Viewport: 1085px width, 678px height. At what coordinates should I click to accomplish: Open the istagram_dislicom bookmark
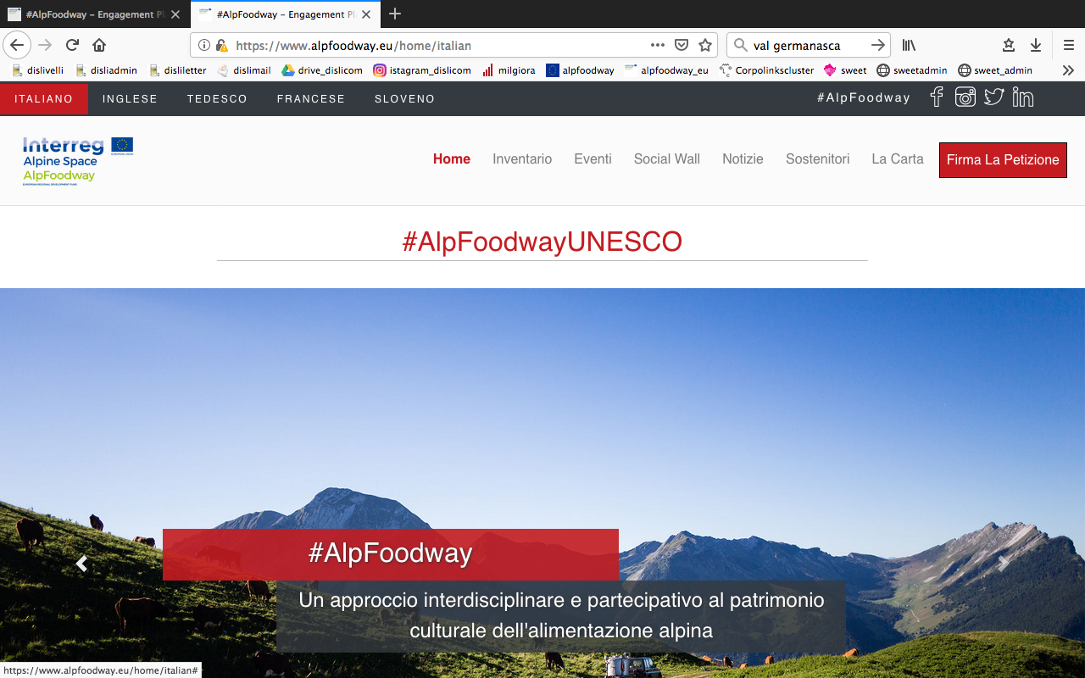422,70
